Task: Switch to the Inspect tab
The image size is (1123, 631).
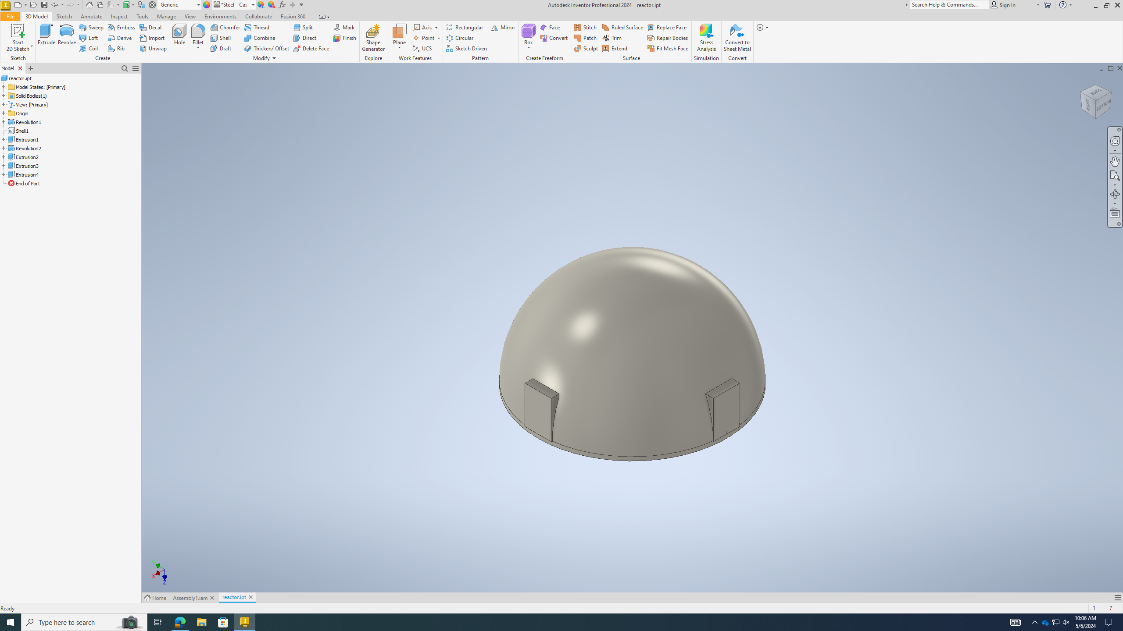Action: (119, 16)
